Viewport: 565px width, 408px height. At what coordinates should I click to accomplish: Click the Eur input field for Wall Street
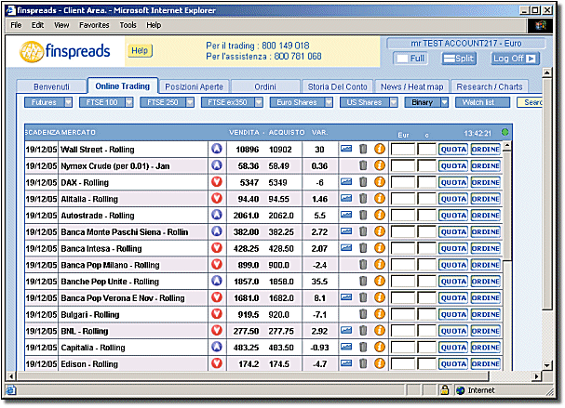[402, 149]
